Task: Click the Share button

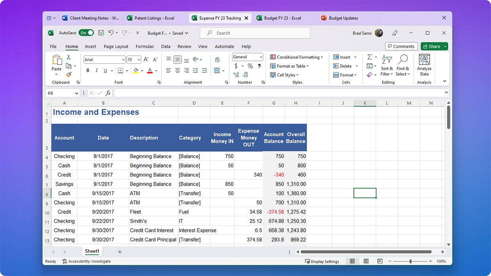Action: [431, 46]
